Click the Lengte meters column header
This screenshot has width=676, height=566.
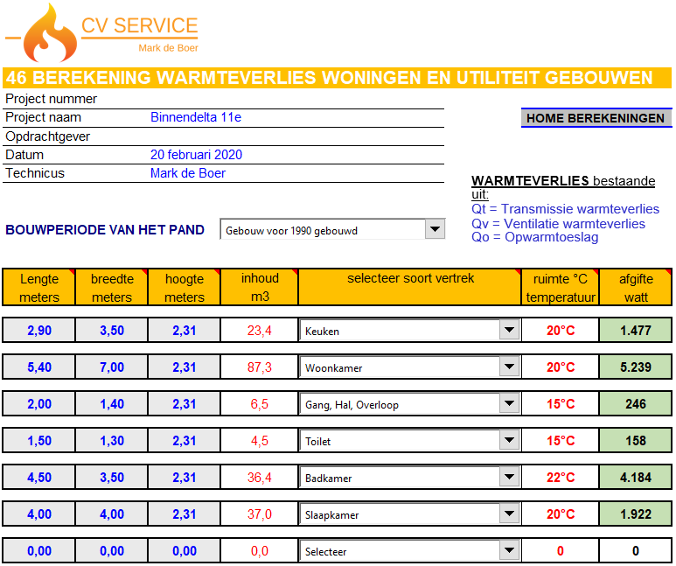coord(39,287)
